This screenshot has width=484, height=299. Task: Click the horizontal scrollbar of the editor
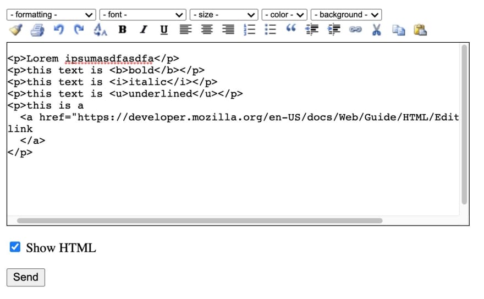(x=200, y=221)
